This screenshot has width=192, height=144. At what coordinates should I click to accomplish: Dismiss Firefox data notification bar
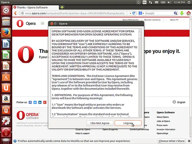189,141
